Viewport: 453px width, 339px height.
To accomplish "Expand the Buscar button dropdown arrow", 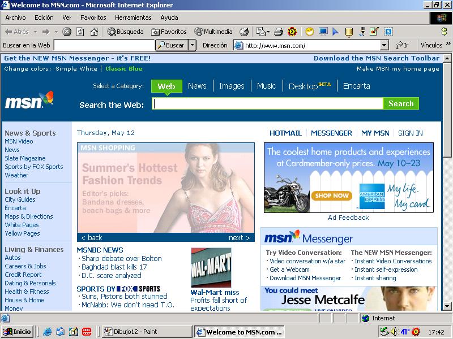I will 192,45.
